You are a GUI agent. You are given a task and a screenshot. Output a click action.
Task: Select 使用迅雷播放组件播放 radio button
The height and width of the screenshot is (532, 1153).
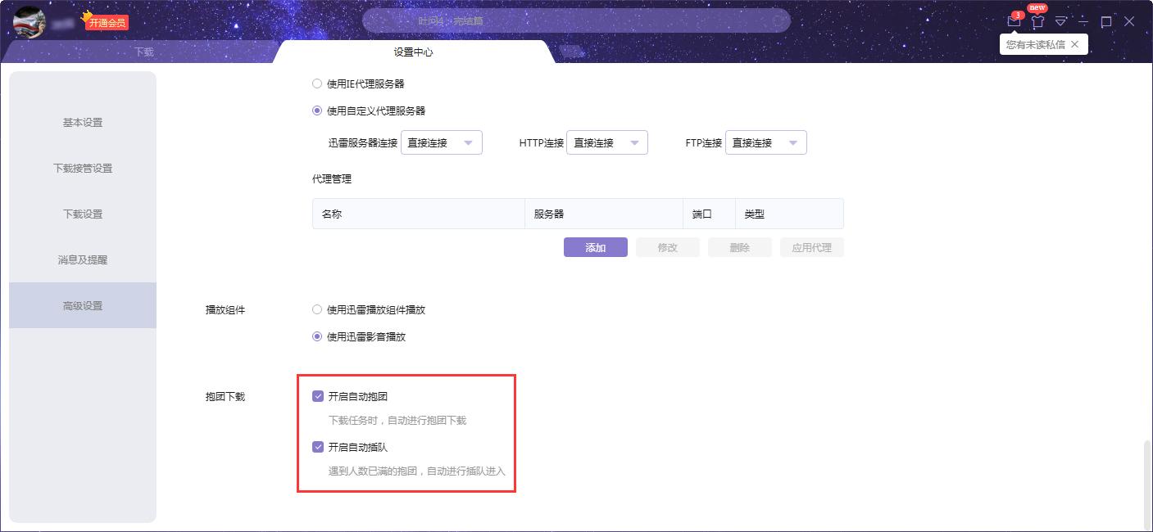pos(316,309)
